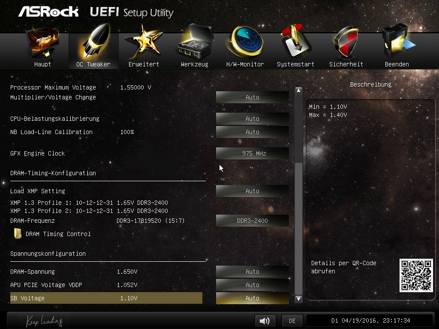439x329 pixels.
Task: Click the 1.650V DRAM voltage value
Action: [127, 272]
